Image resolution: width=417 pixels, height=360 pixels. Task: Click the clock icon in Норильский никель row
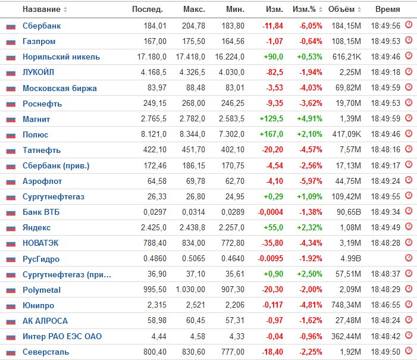coord(409,56)
